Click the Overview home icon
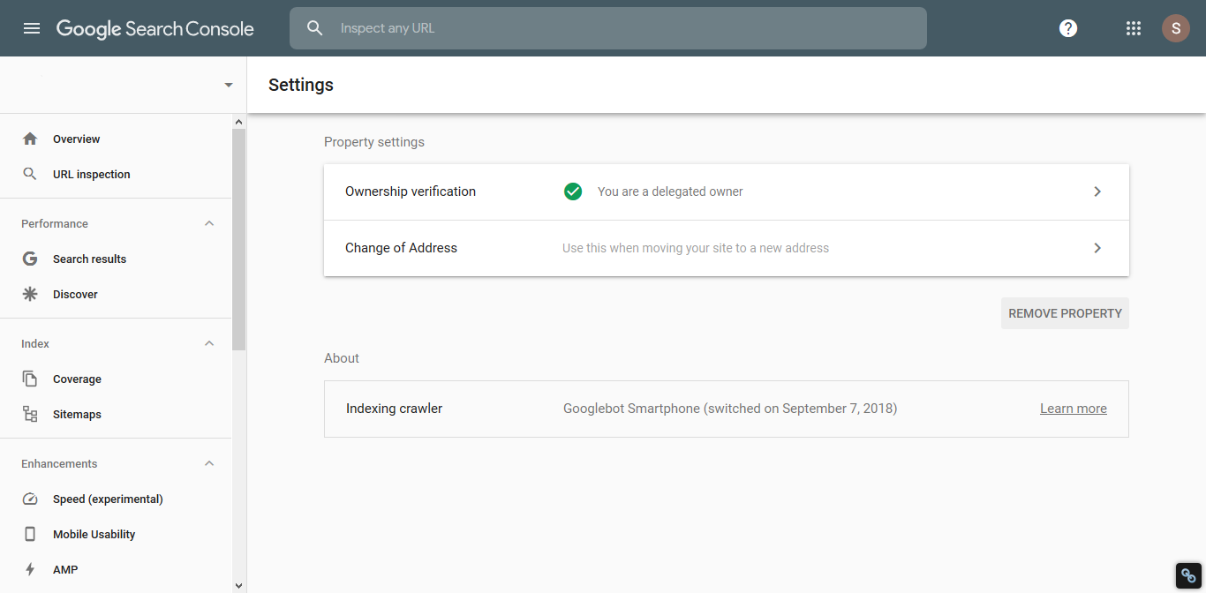Screen dimensions: 1206x593 pyautogui.click(x=30, y=139)
